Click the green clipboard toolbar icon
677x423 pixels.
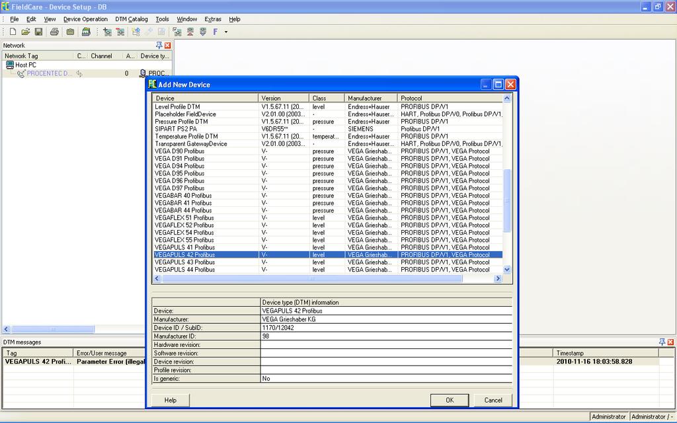coord(70,32)
